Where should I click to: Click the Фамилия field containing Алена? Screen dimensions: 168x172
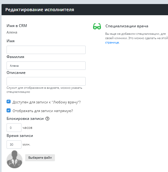coord(46,66)
